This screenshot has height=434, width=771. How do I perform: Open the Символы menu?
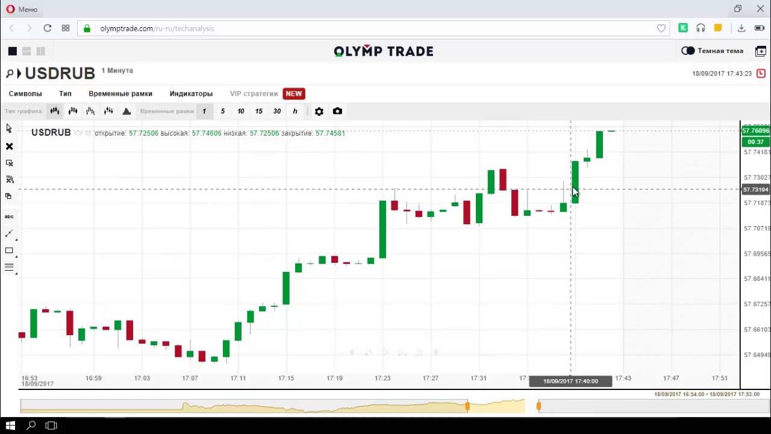point(25,93)
